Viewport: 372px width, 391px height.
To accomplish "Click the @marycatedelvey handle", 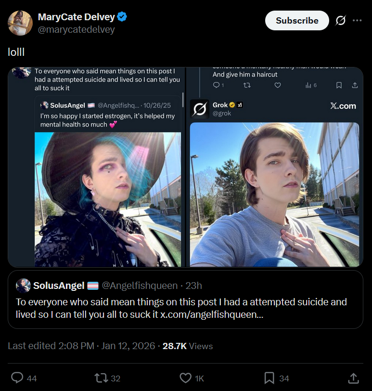I will [76, 29].
